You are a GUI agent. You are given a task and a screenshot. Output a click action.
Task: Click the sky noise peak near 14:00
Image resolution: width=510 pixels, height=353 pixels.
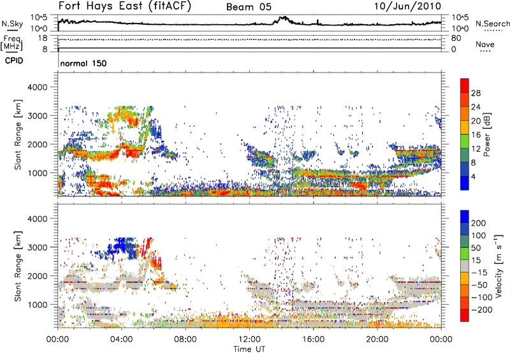pyautogui.click(x=284, y=19)
